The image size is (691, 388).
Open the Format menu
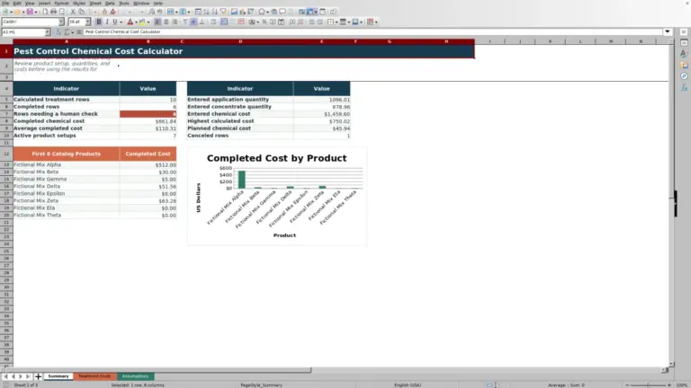click(61, 3)
